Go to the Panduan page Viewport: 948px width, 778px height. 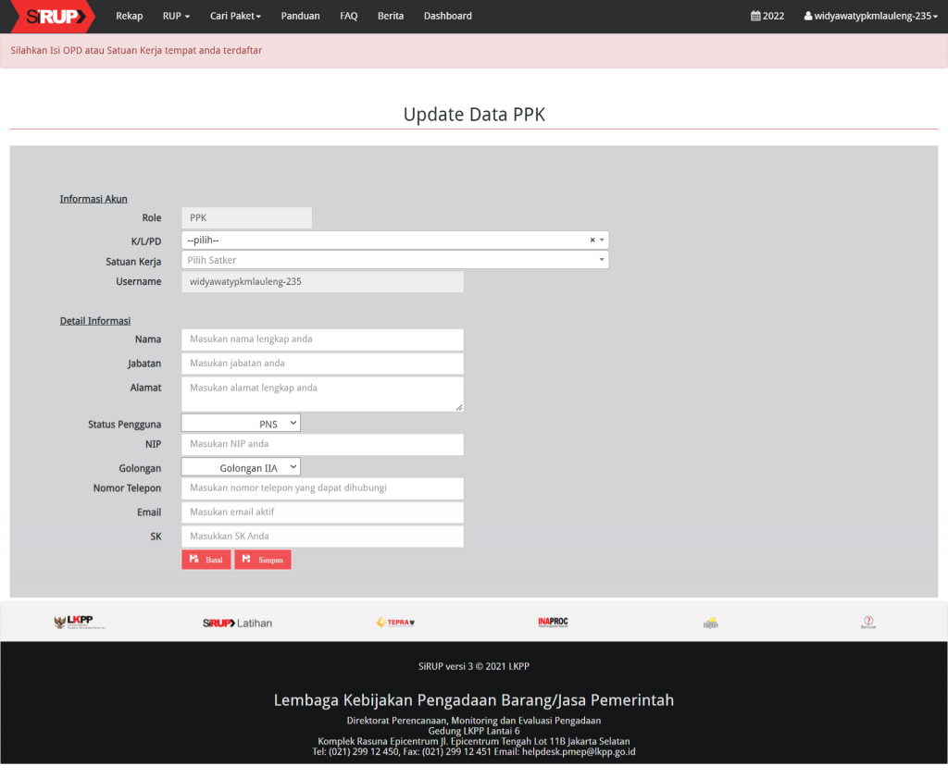(300, 16)
